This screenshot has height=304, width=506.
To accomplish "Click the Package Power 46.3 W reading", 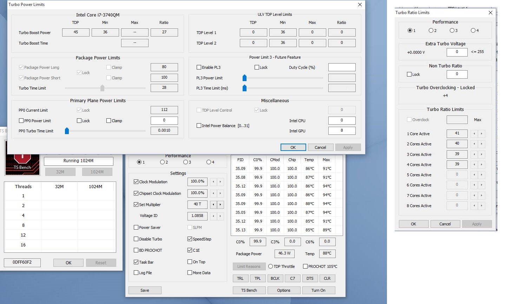I will click(284, 253).
